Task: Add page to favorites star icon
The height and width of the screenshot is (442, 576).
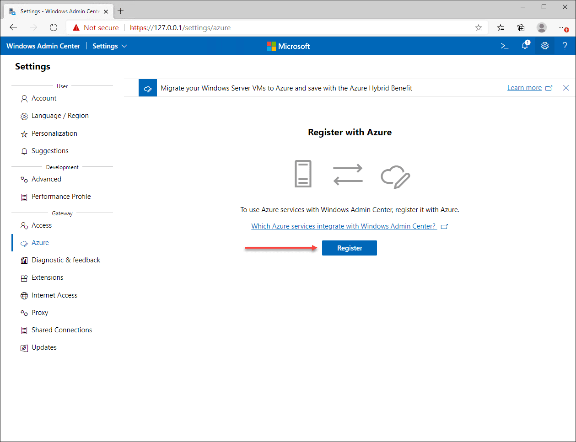Action: [x=479, y=28]
